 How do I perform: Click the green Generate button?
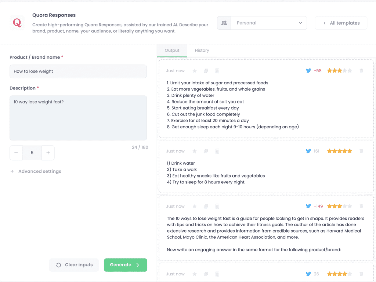(x=126, y=265)
